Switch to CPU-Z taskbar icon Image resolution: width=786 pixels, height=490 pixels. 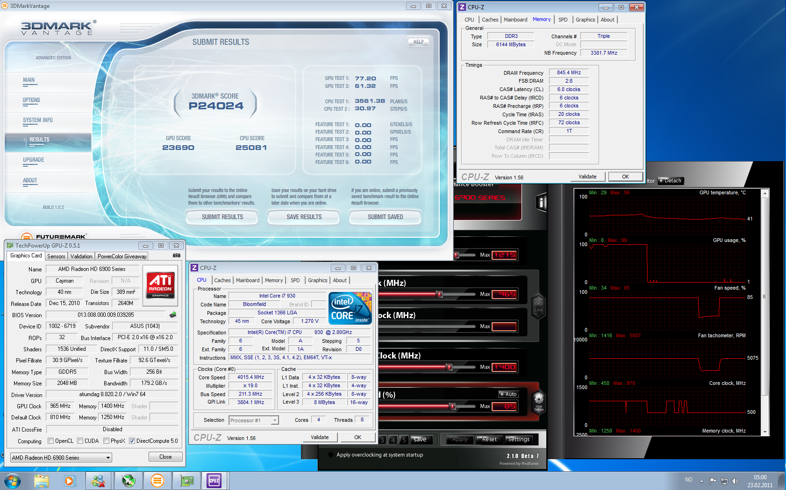[214, 481]
